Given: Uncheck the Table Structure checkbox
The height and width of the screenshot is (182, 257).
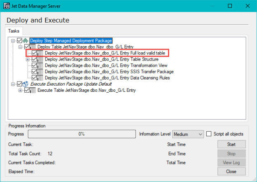Looking at the screenshot, I should (x=34, y=59).
